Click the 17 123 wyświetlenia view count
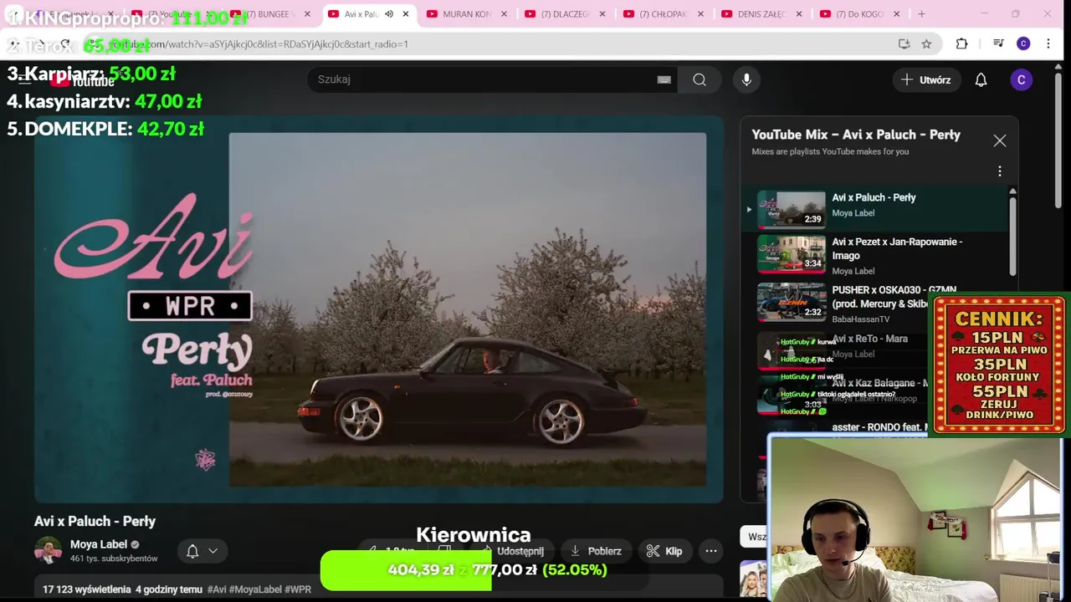 87,589
